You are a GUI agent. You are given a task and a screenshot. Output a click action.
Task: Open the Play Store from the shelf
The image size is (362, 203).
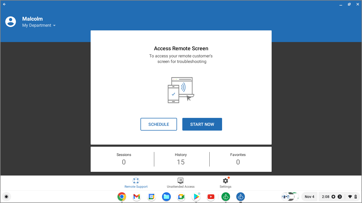click(196, 197)
